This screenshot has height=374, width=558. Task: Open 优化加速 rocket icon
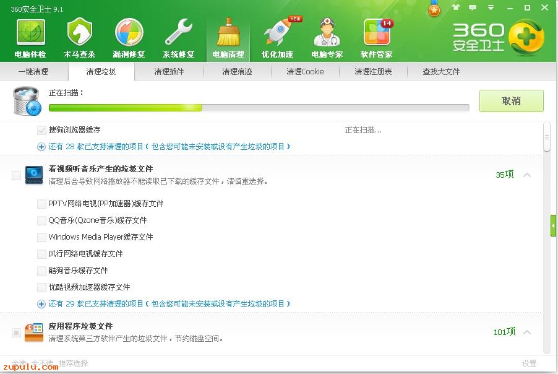[x=278, y=38]
